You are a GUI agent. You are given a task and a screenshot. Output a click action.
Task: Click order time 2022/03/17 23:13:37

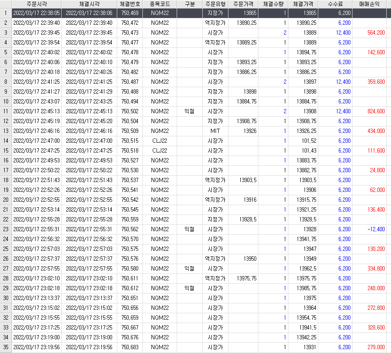point(36,298)
